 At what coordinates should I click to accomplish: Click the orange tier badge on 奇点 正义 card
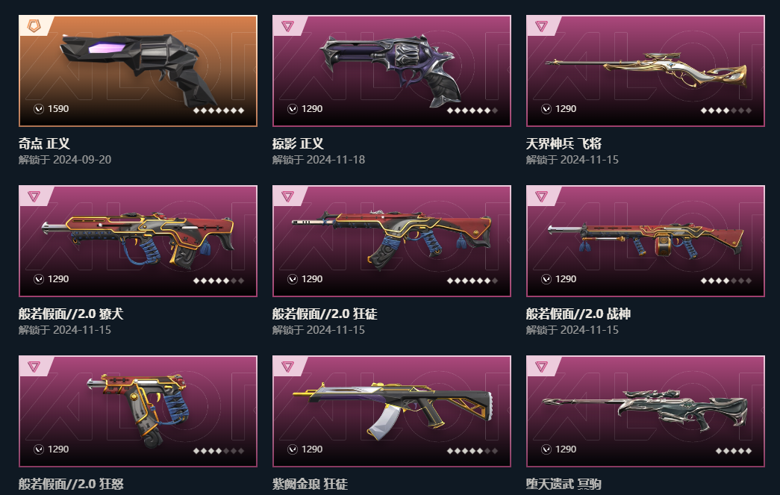tap(34, 26)
